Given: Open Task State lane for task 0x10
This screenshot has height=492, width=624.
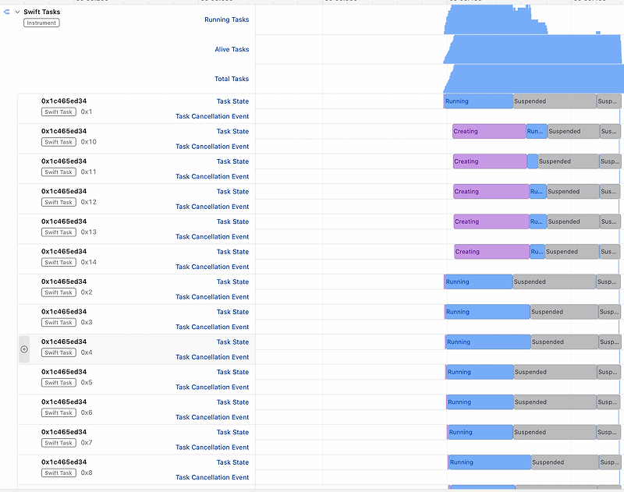Looking at the screenshot, I should point(233,131).
